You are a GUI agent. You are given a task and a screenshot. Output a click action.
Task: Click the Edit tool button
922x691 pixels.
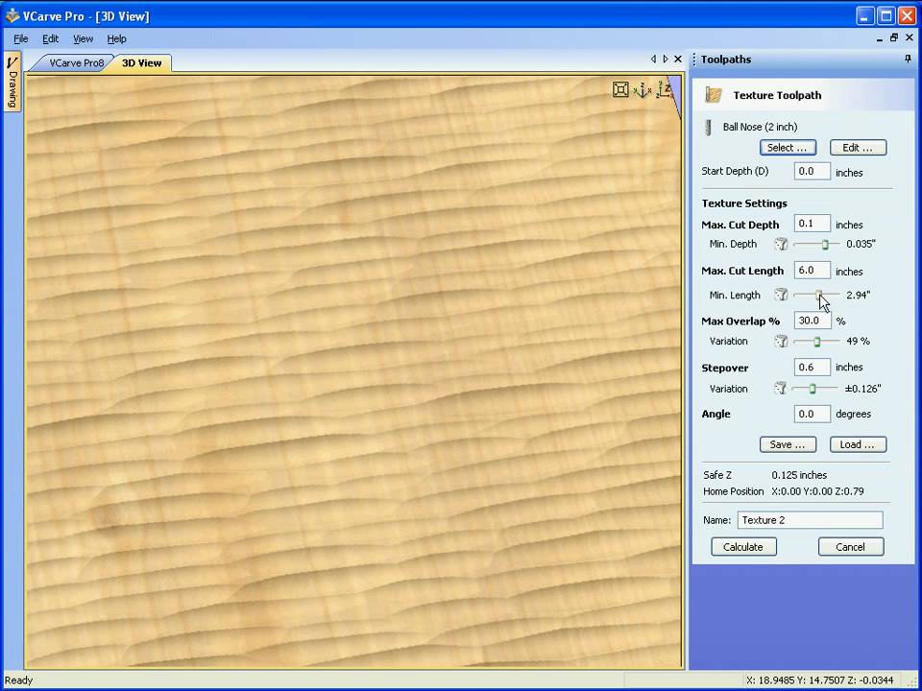tap(858, 148)
